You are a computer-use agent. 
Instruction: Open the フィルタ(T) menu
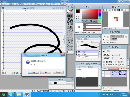[x=29, y=4]
